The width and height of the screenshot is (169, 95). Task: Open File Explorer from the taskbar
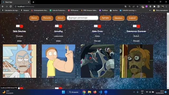click(x=90, y=92)
